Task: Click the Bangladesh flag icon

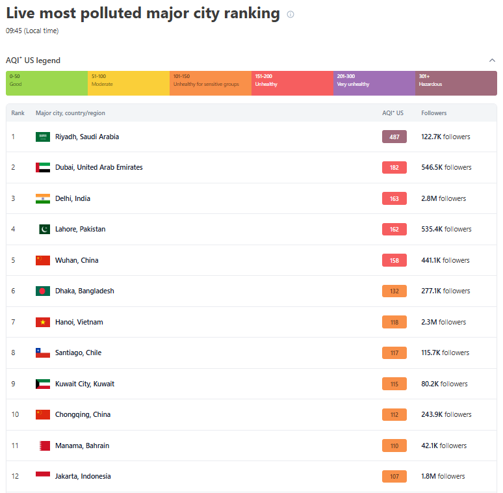Action: pos(43,291)
